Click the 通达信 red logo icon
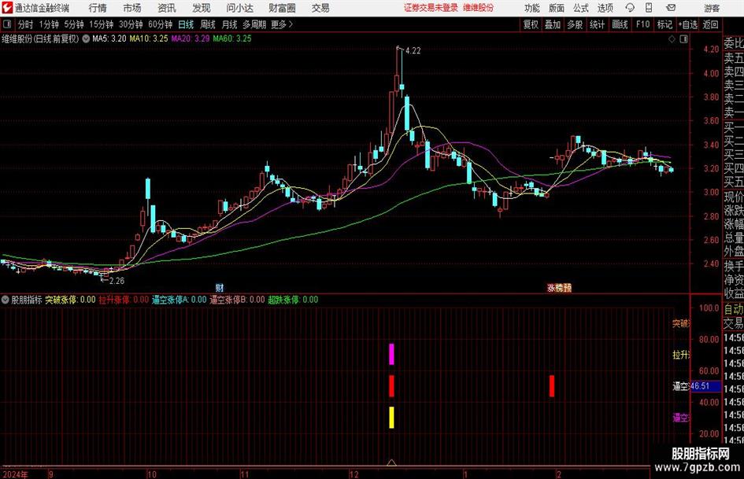This screenshot has width=744, height=479. click(7, 8)
